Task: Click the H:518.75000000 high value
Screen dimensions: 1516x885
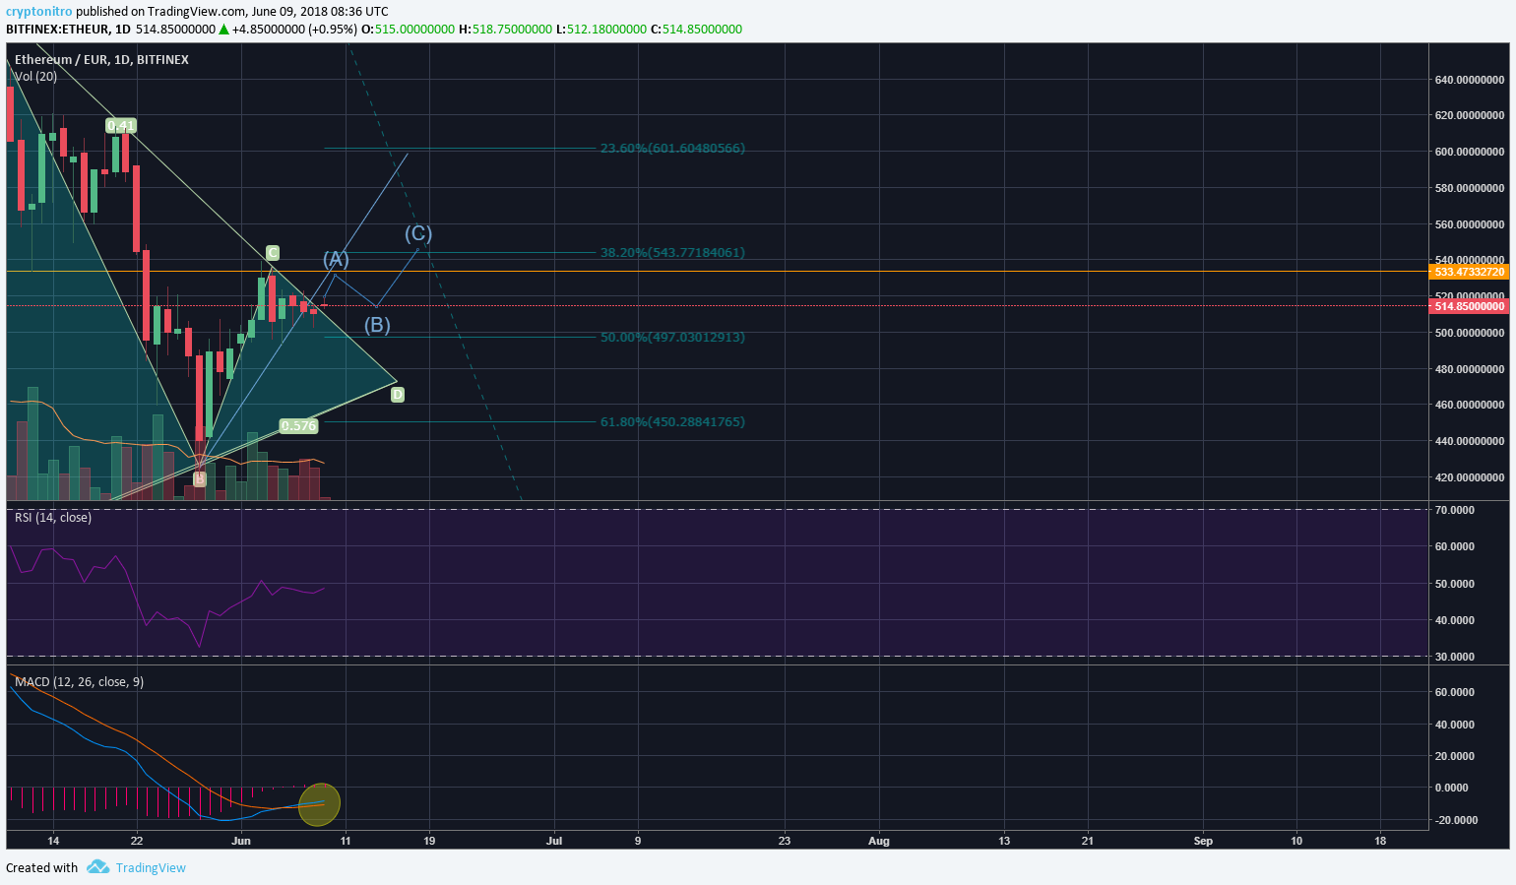Action: coord(505,30)
